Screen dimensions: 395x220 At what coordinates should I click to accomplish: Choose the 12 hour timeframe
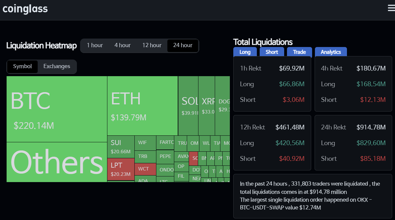(152, 45)
